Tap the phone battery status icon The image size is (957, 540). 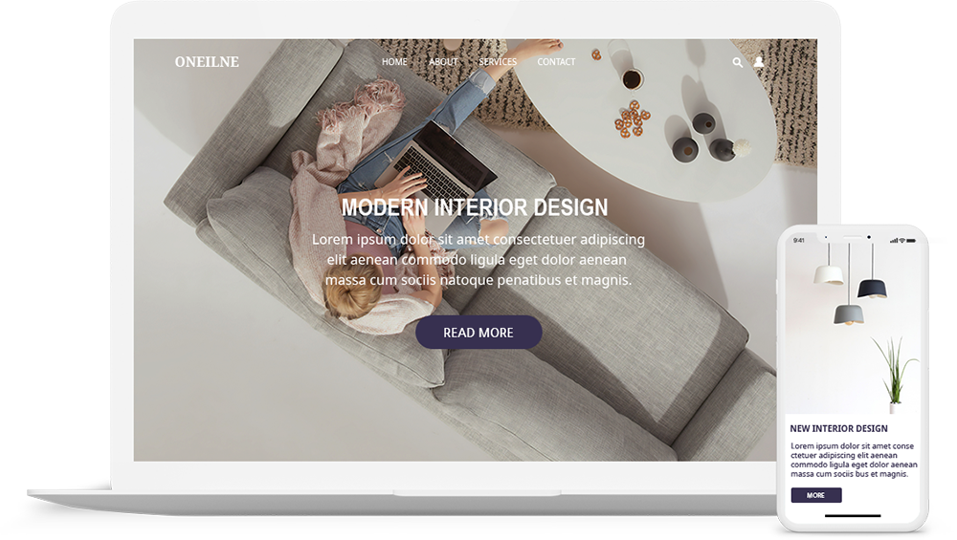911,241
